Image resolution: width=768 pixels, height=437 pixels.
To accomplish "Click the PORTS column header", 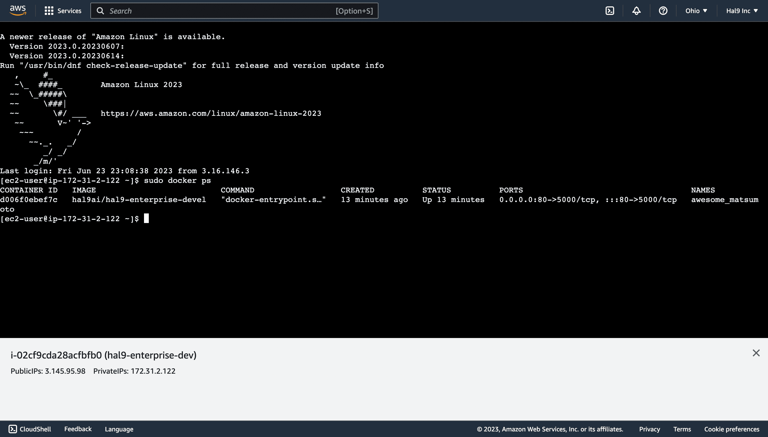I will [x=511, y=190].
